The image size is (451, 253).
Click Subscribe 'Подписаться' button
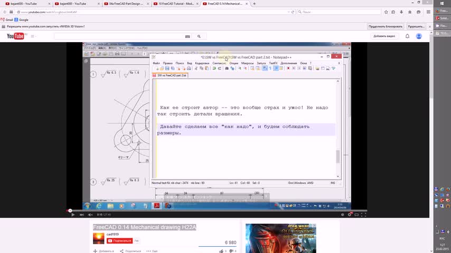pos(120,241)
